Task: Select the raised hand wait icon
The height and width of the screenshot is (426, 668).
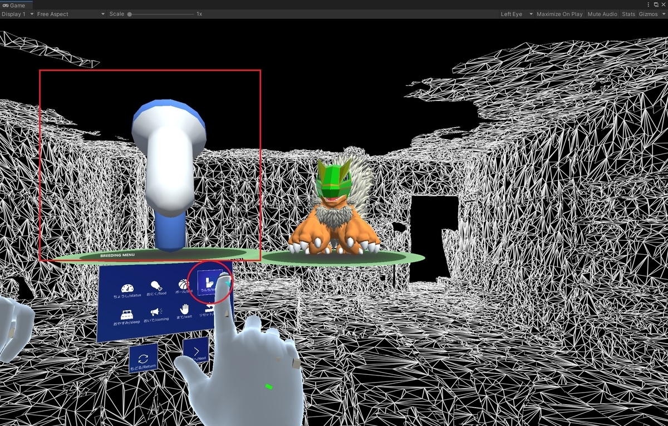Action: 184,309
